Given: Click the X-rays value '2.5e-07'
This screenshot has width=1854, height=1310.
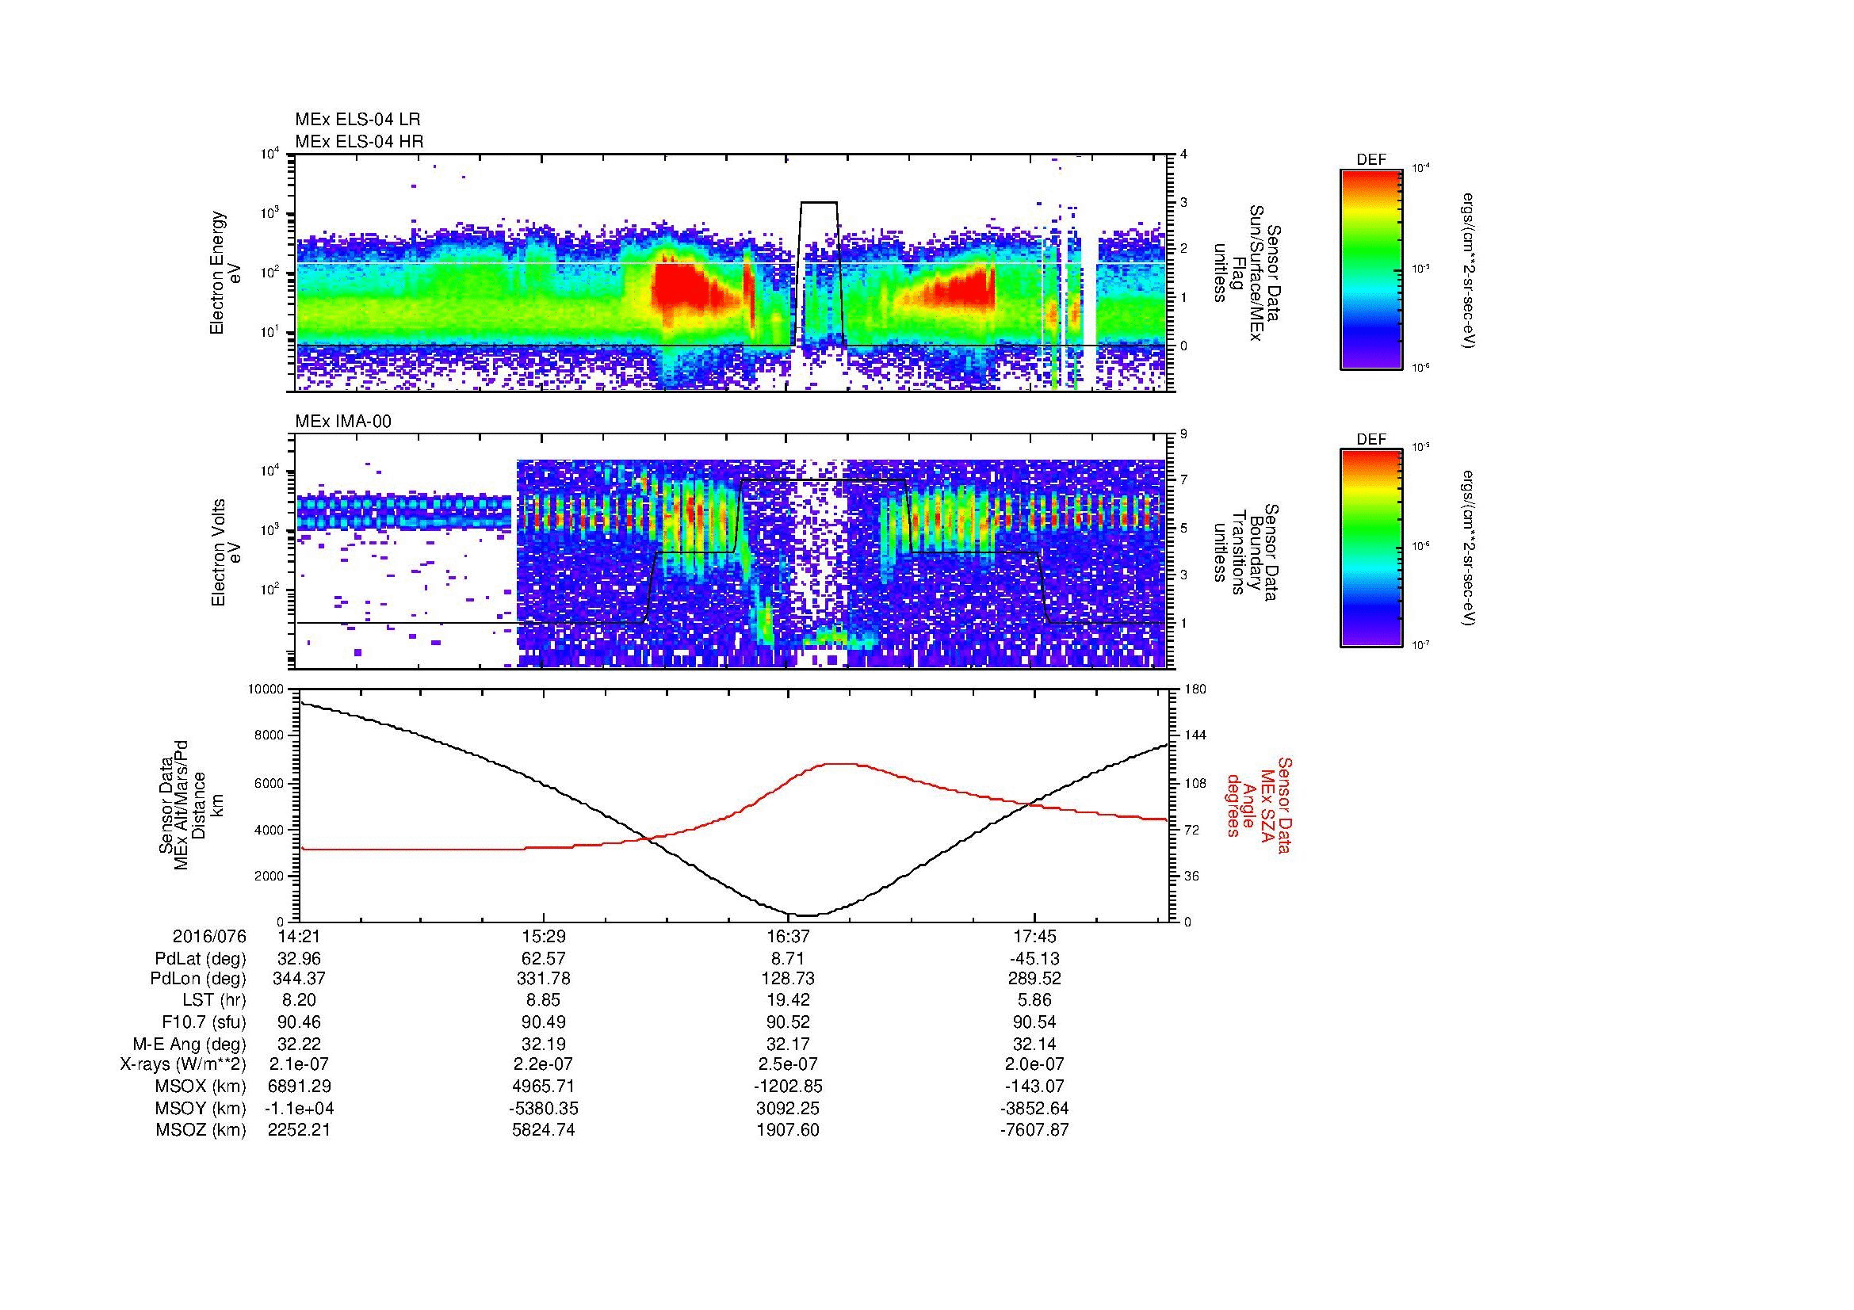Looking at the screenshot, I should point(789,1064).
